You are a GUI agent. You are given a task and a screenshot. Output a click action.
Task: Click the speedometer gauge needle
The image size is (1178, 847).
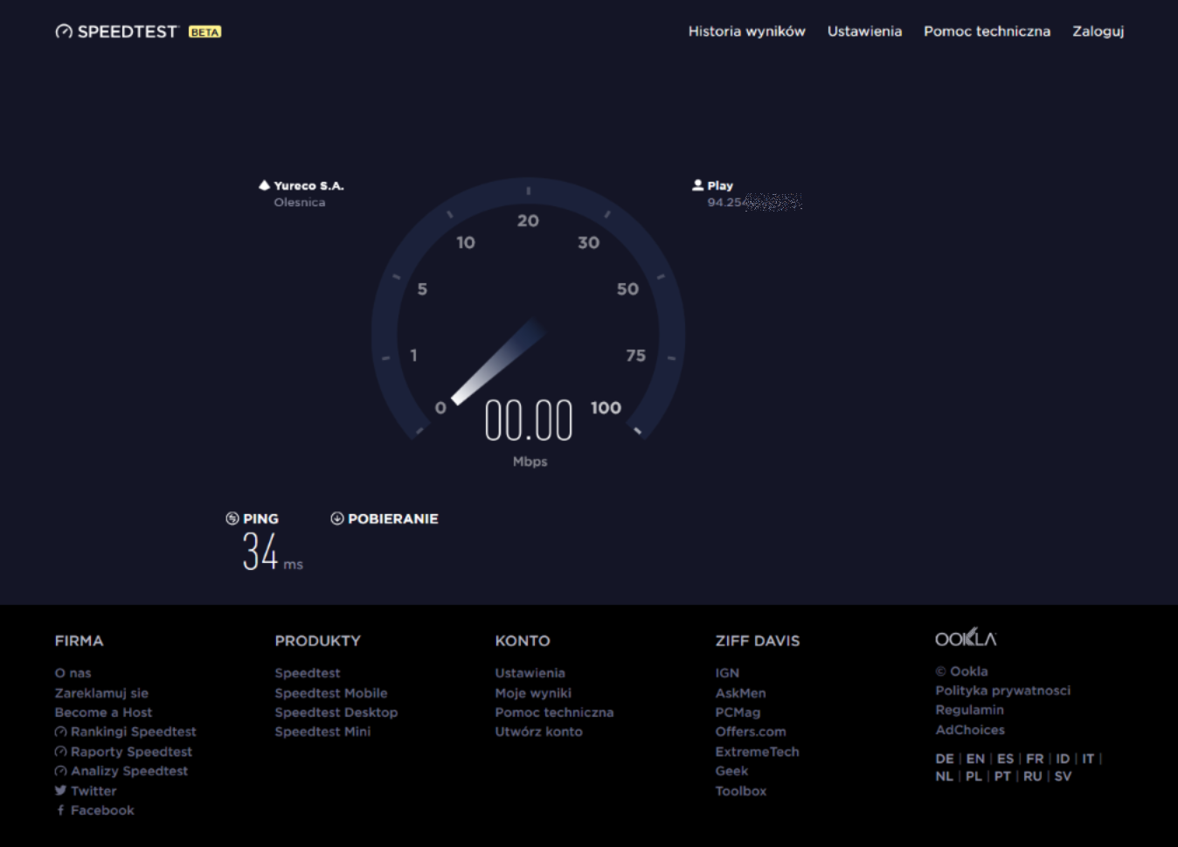(498, 361)
